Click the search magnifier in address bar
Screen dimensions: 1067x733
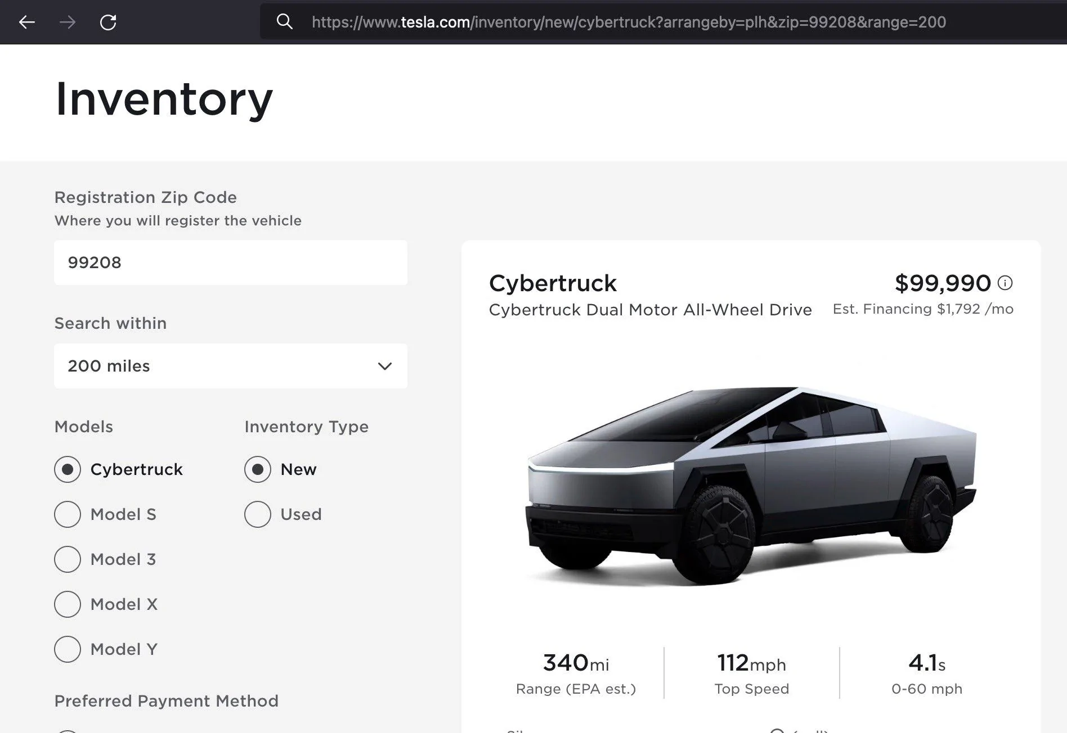(x=285, y=22)
